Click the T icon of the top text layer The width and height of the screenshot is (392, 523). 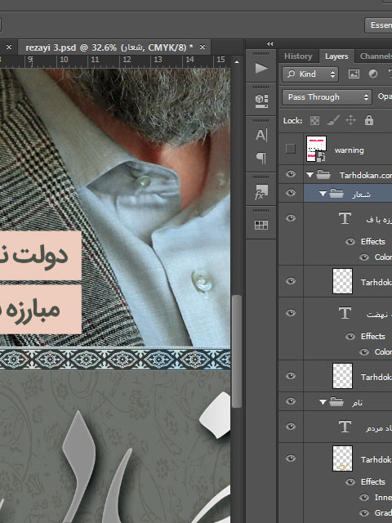click(x=345, y=218)
